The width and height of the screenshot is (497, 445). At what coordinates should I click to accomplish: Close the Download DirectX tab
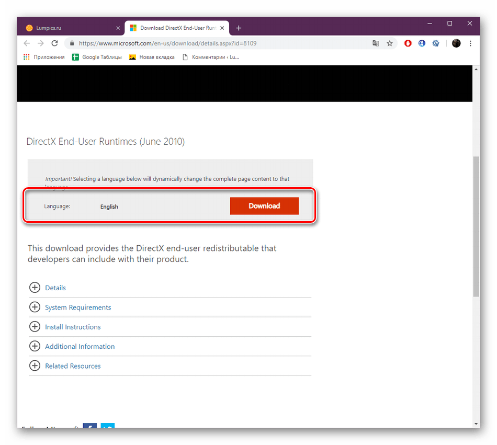click(222, 28)
